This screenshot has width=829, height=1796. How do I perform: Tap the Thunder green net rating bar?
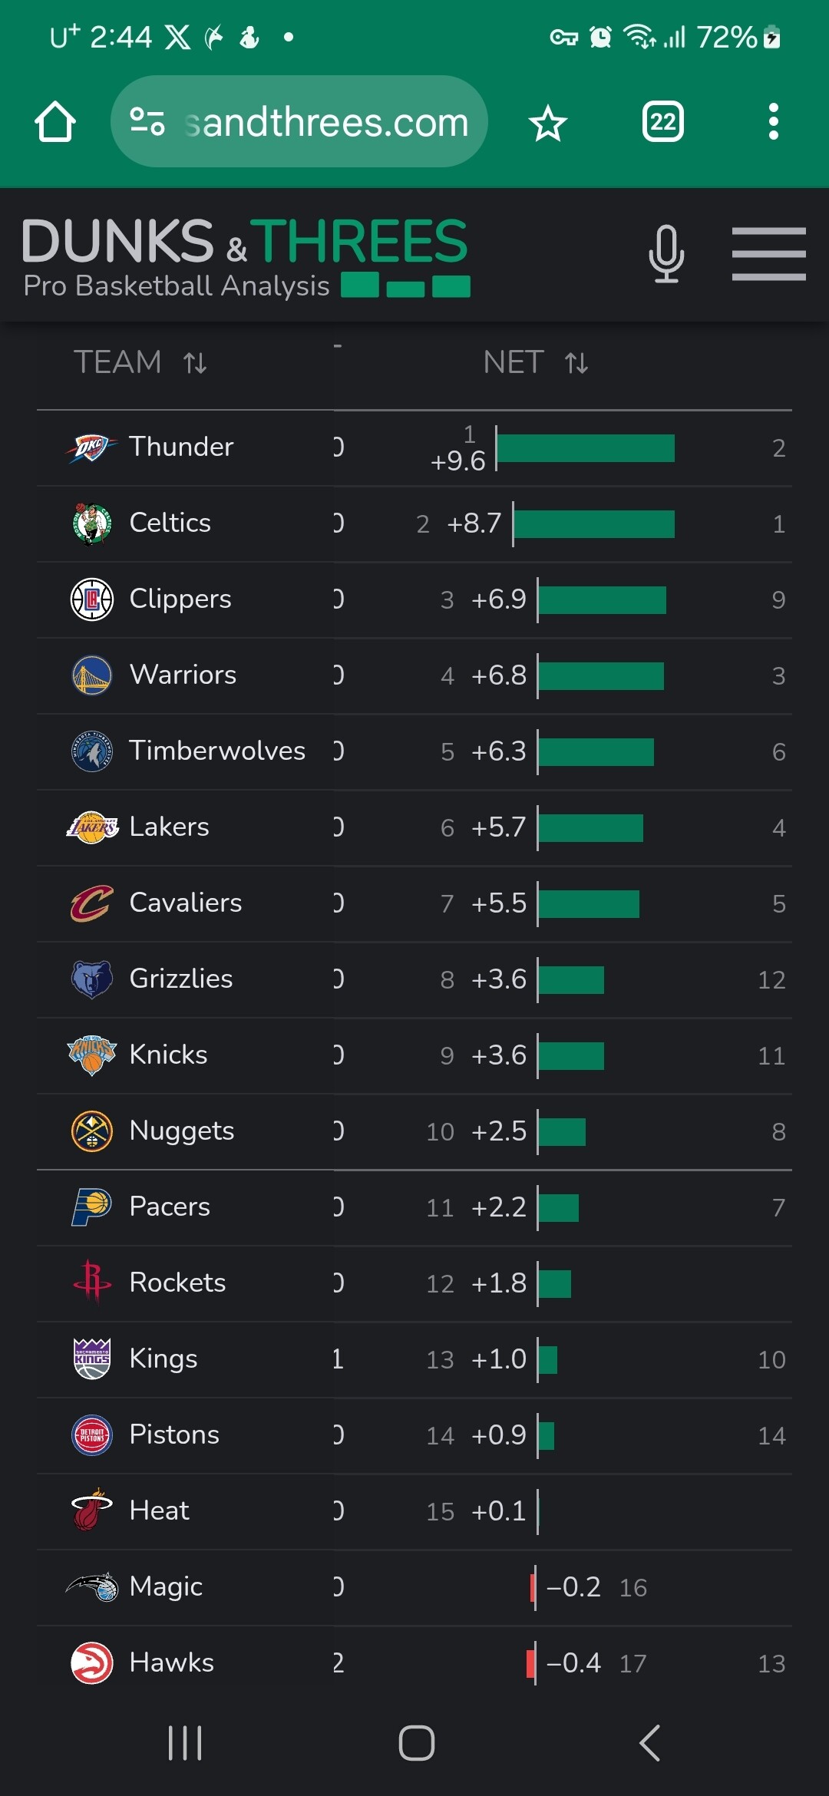586,448
